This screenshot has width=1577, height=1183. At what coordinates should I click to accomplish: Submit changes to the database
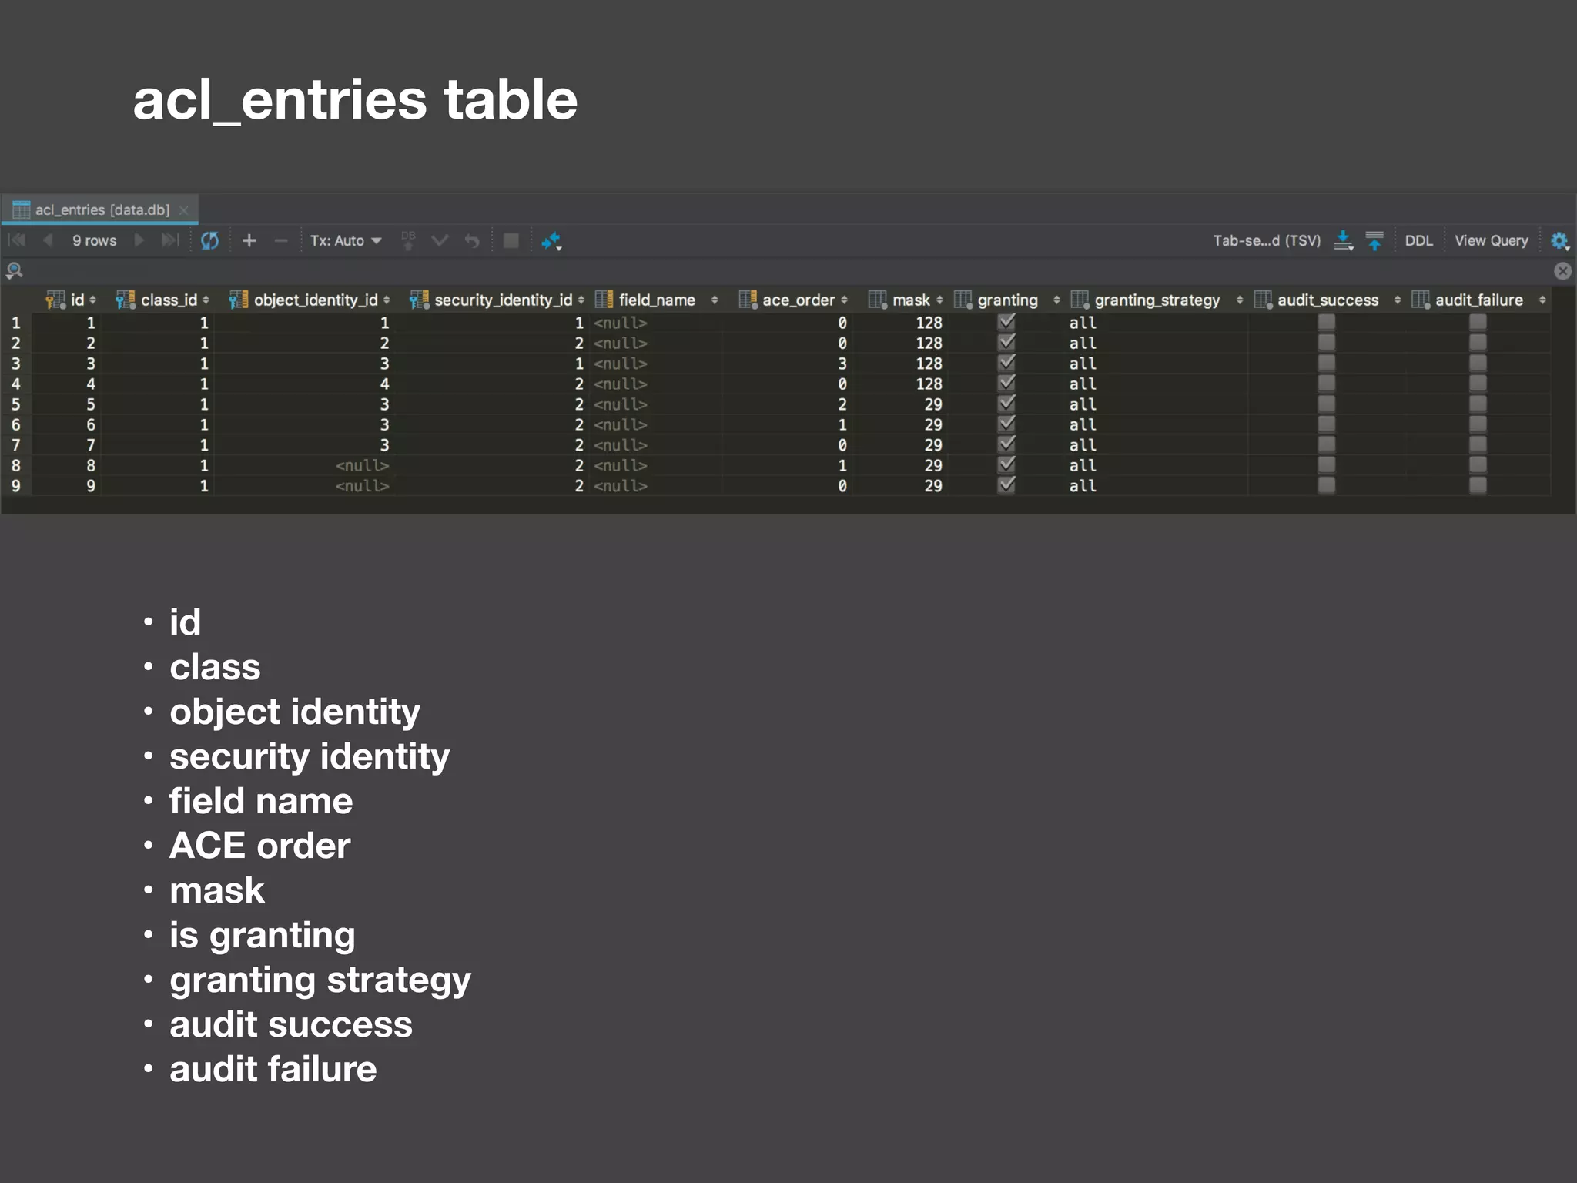(408, 241)
